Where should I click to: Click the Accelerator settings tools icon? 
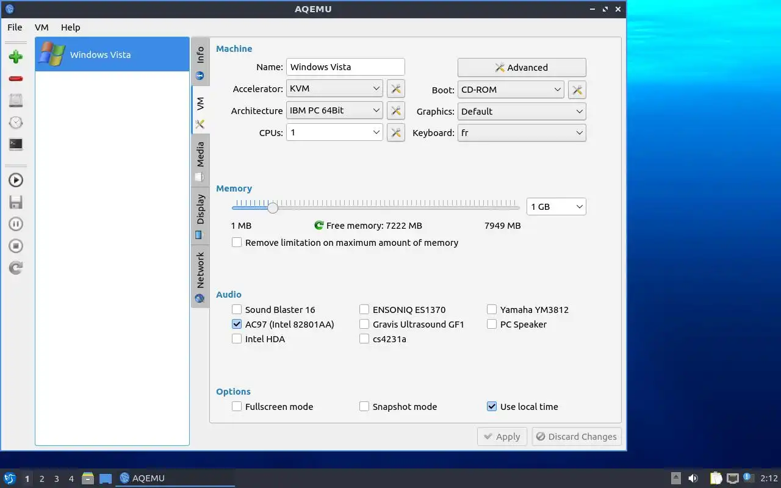396,89
